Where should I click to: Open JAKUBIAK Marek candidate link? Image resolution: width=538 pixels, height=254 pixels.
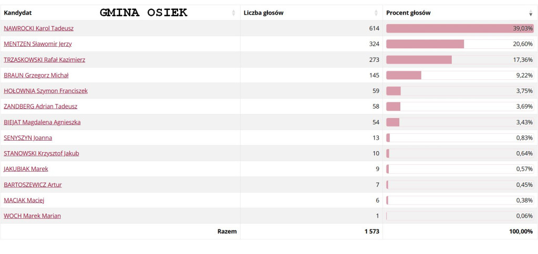(26, 168)
